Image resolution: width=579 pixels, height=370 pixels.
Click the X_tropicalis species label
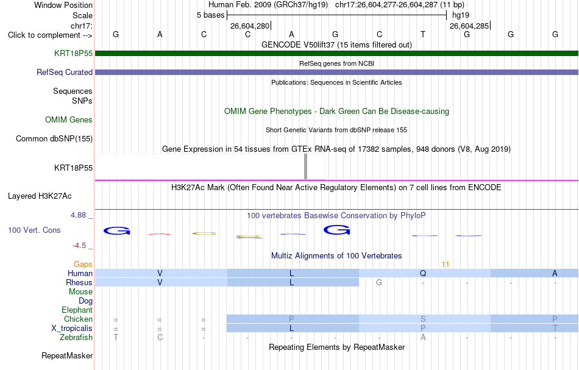72,329
